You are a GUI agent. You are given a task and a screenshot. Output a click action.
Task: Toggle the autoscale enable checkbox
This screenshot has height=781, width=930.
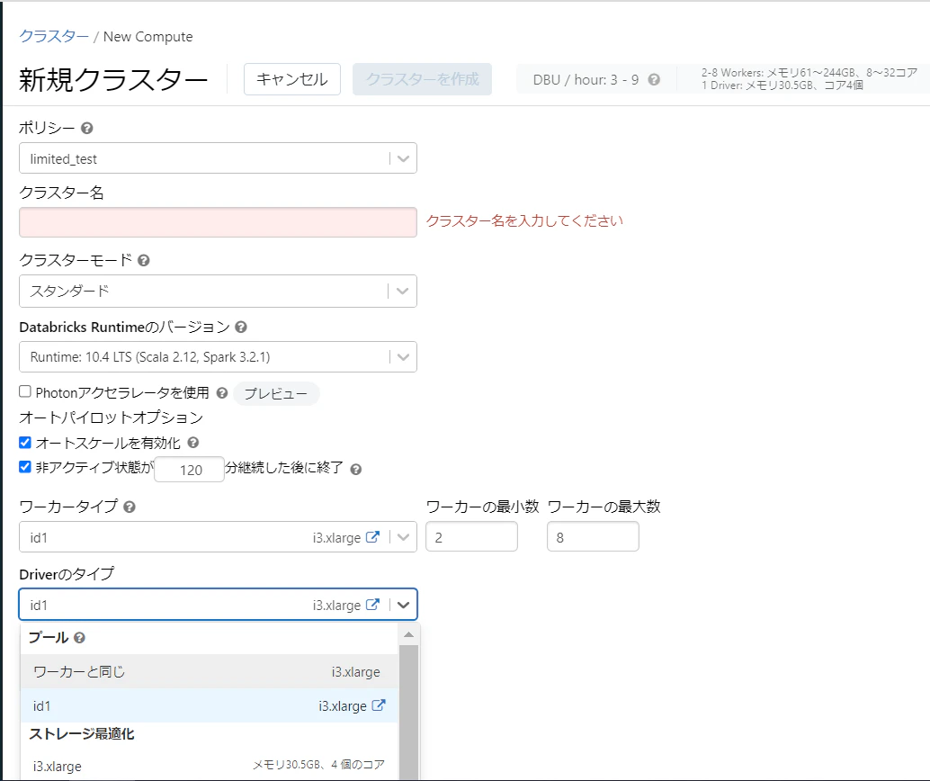[25, 442]
